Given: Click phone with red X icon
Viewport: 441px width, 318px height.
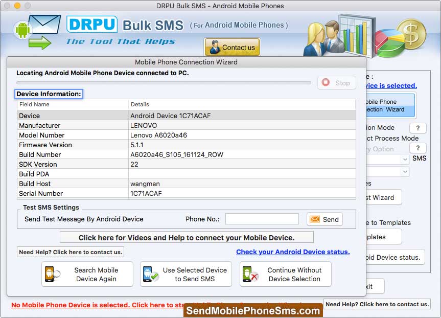Looking at the screenshot, I should (x=250, y=274).
